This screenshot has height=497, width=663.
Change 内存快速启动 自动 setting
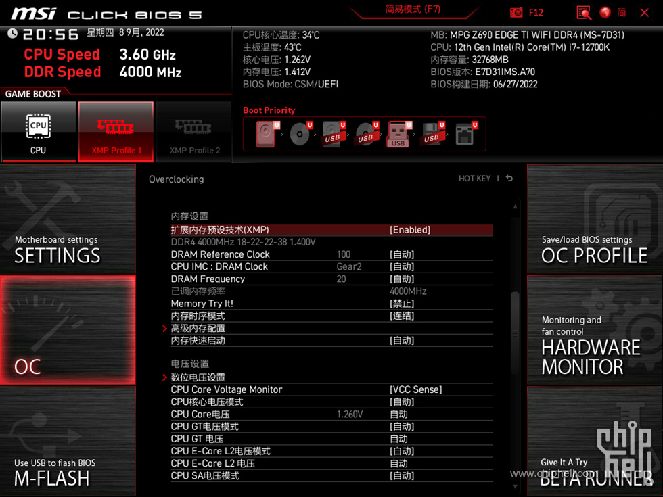tap(331, 341)
